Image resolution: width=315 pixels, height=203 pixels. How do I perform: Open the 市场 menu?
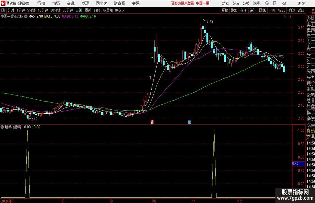(56, 3)
